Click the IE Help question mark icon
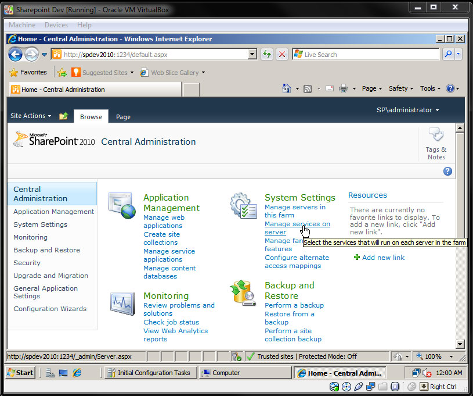Screen dimensions: 473x396 pos(450,88)
